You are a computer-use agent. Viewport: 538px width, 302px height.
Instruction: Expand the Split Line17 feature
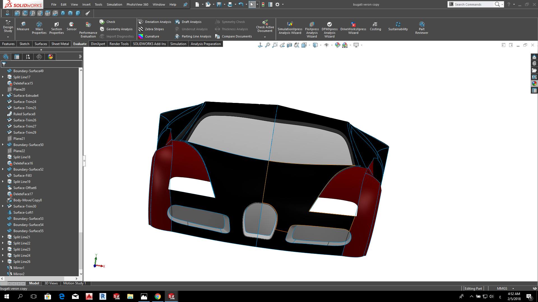3,77
